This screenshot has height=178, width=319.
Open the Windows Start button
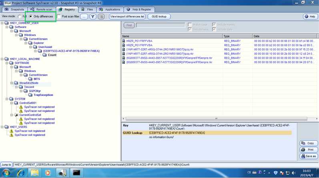point(6,173)
